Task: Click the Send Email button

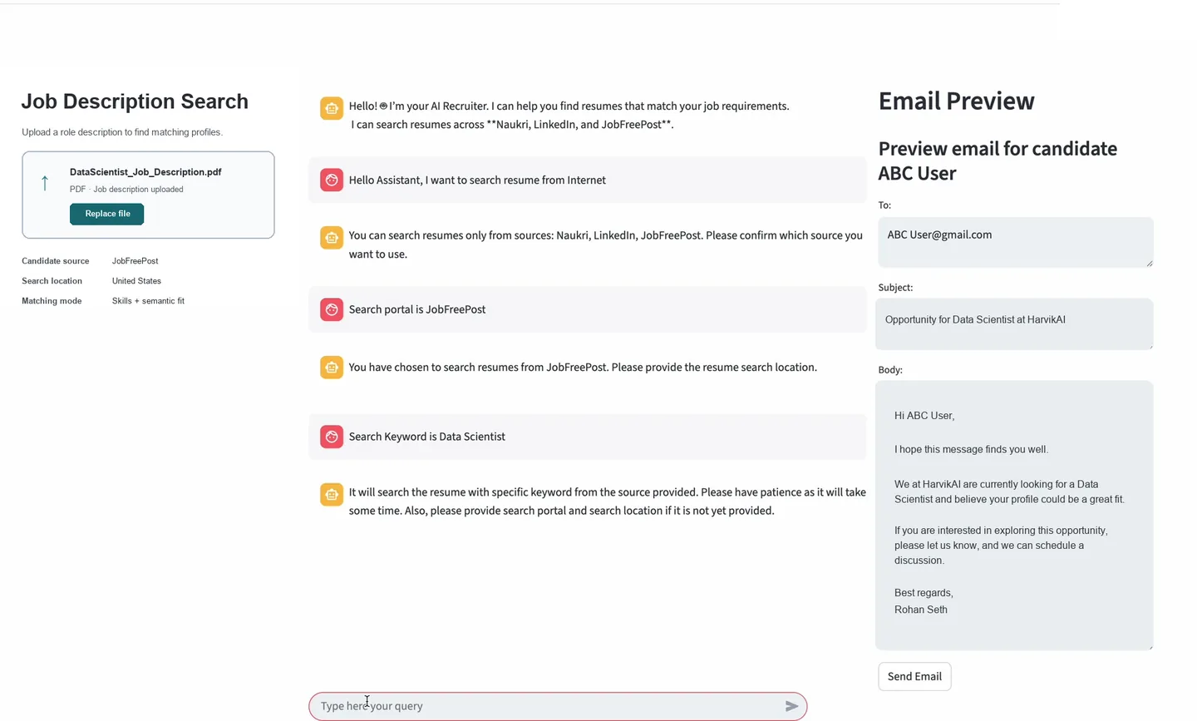Action: point(914,676)
